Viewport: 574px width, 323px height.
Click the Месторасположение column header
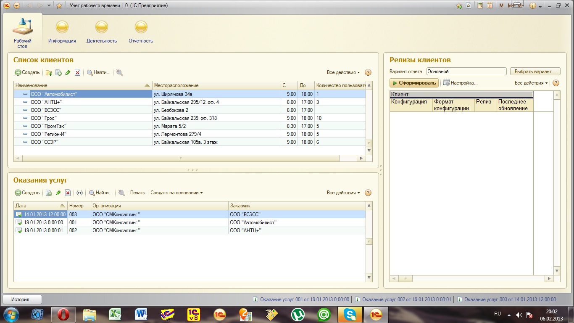tap(216, 85)
